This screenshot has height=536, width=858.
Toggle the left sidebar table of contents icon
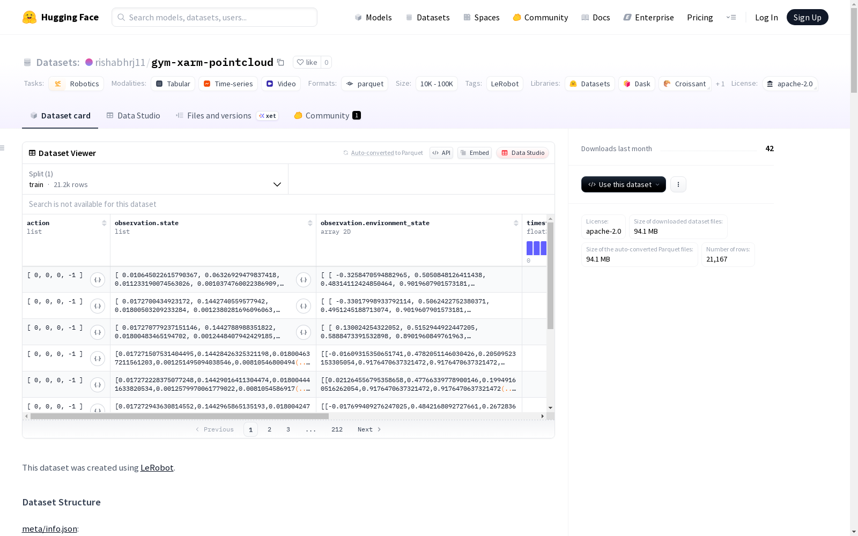3,148
